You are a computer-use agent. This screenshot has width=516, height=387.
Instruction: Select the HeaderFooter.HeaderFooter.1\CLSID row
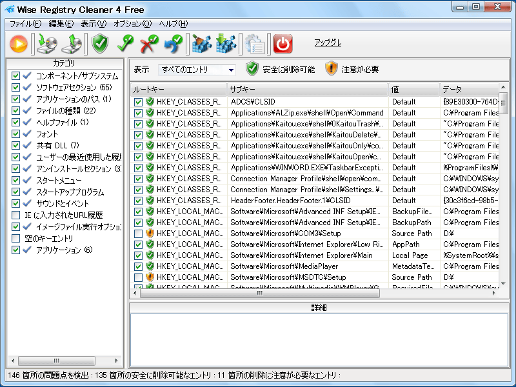pos(315,201)
